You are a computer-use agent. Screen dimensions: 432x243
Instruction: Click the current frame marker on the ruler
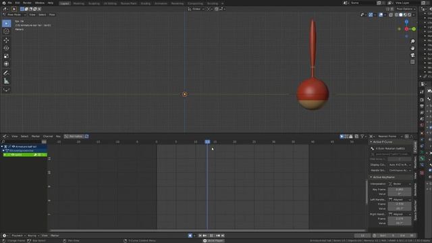207,142
